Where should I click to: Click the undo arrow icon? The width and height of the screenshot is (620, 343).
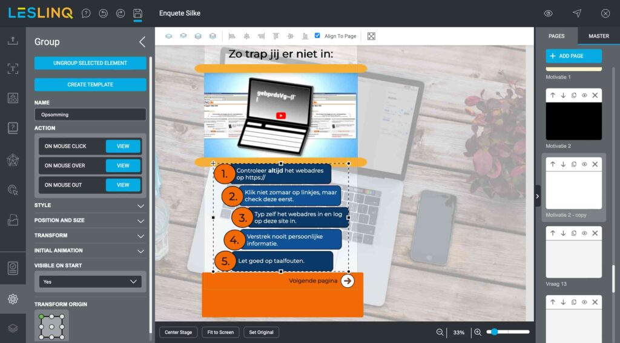(x=103, y=13)
